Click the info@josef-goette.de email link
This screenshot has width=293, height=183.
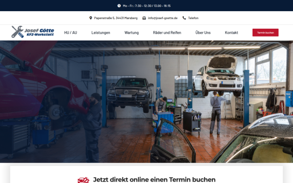click(163, 18)
